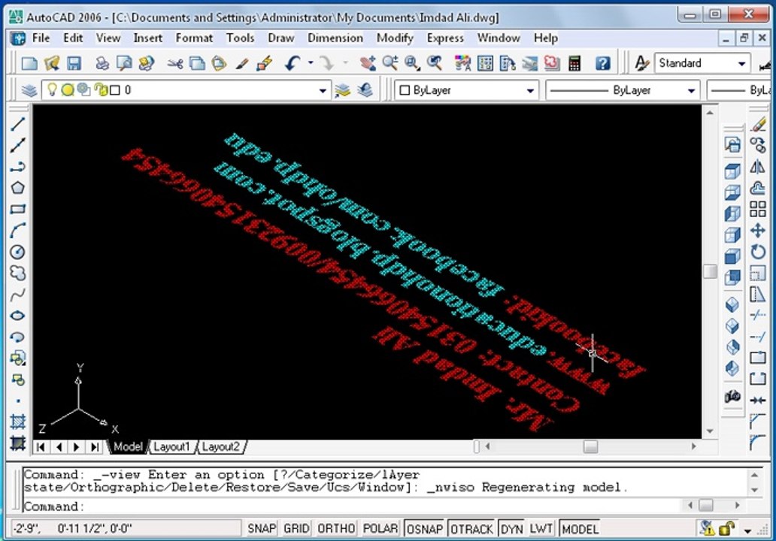Select the Construction Line tool

pyautogui.click(x=18, y=145)
